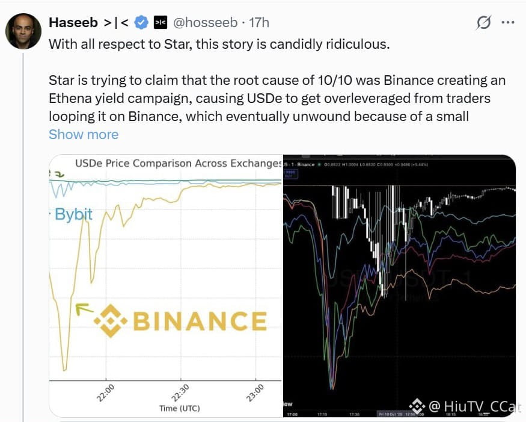This screenshot has width=526, height=422.
Task: Click the 22:00 time axis marker
Action: (106, 393)
